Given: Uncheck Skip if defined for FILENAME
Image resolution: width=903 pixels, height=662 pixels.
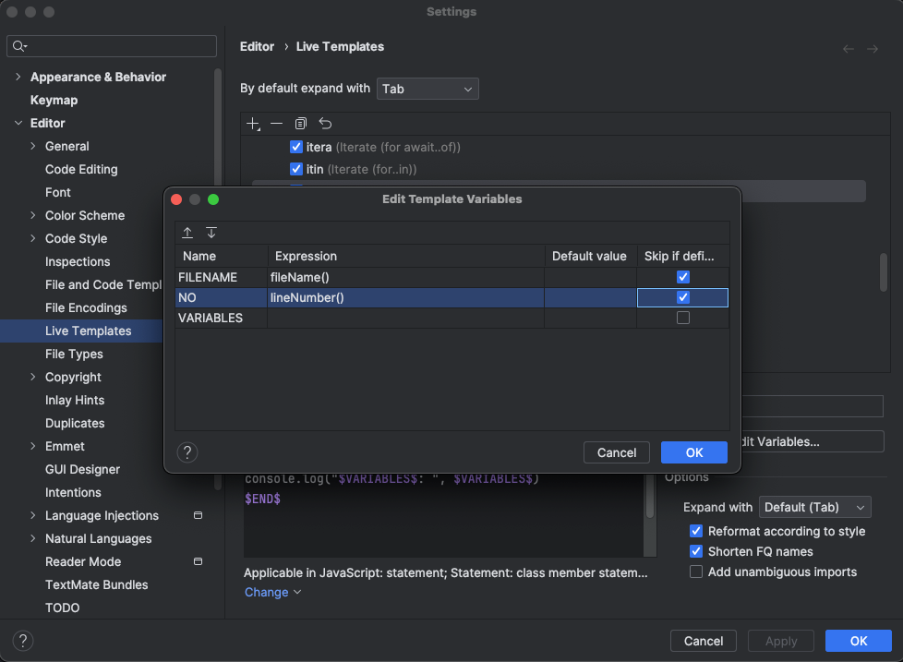Looking at the screenshot, I should click(x=683, y=277).
